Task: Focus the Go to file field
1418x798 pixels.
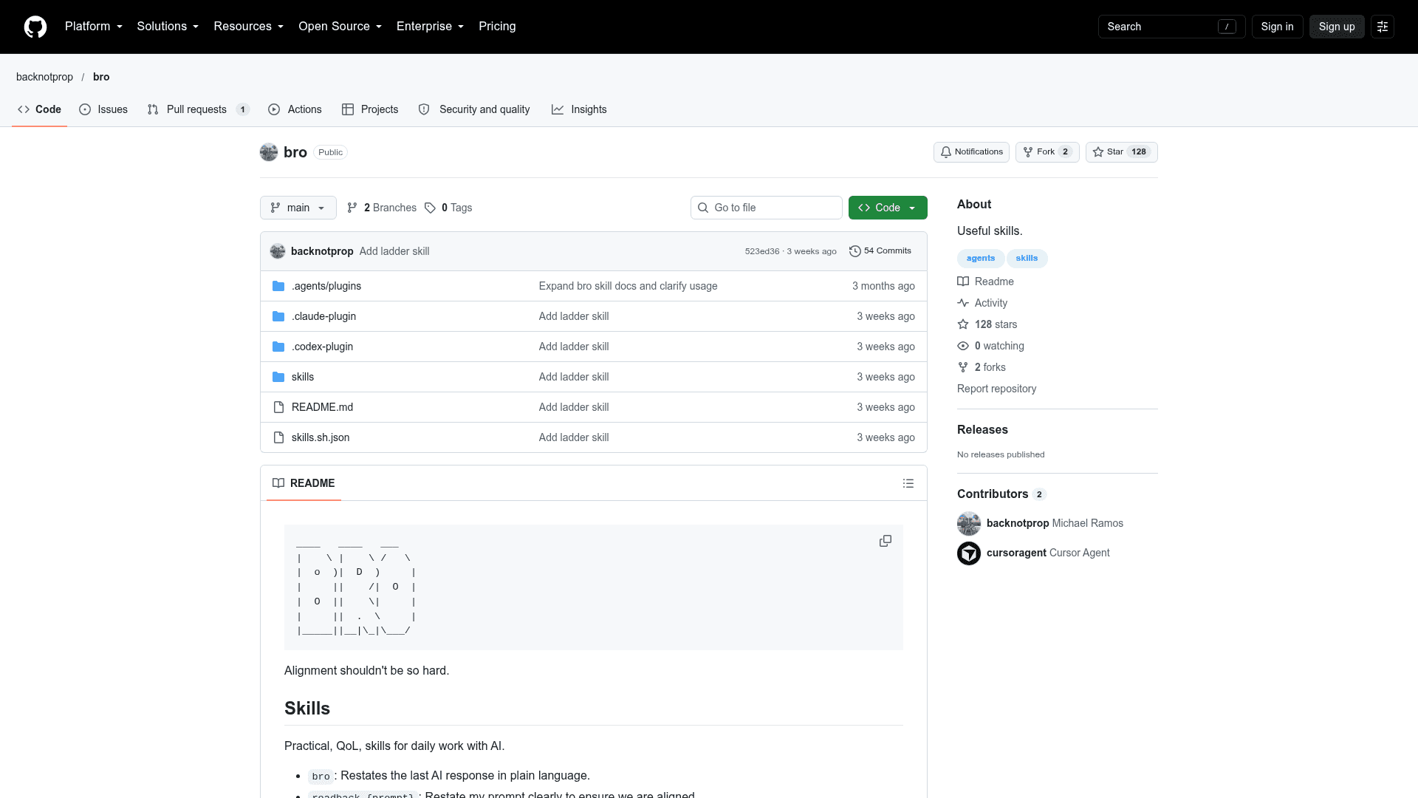Action: pyautogui.click(x=766, y=208)
